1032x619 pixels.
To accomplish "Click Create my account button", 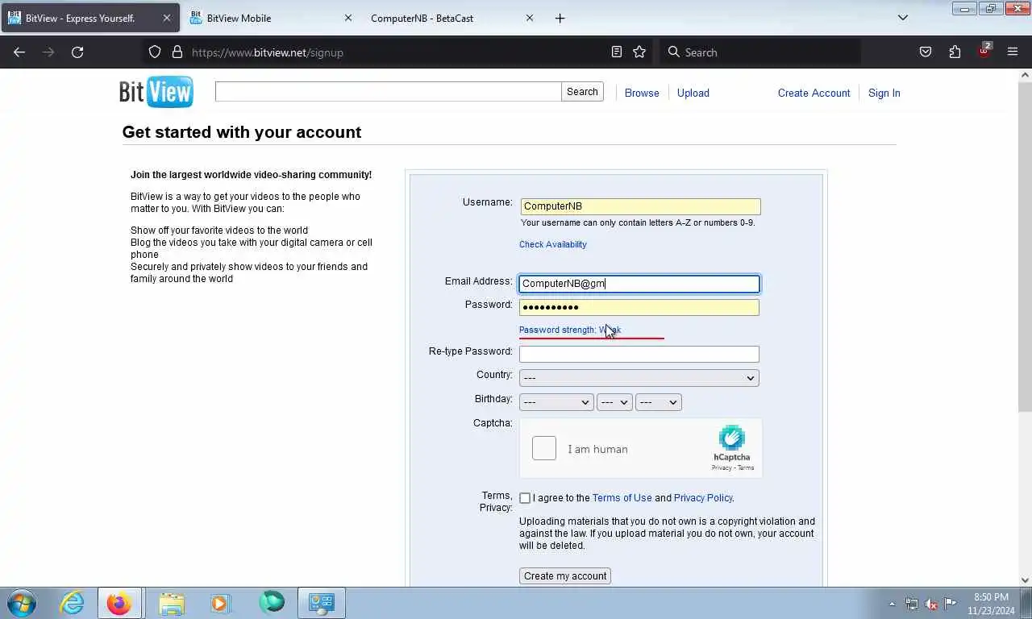I will [565, 576].
